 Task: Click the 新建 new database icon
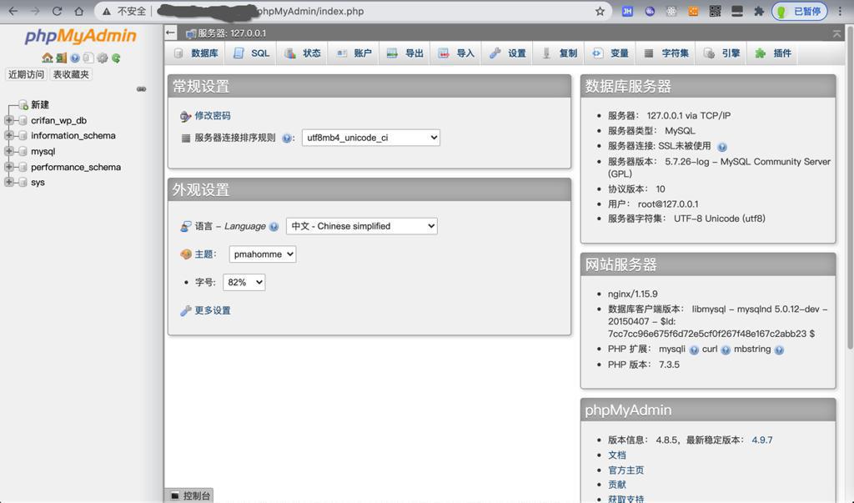[x=23, y=104]
